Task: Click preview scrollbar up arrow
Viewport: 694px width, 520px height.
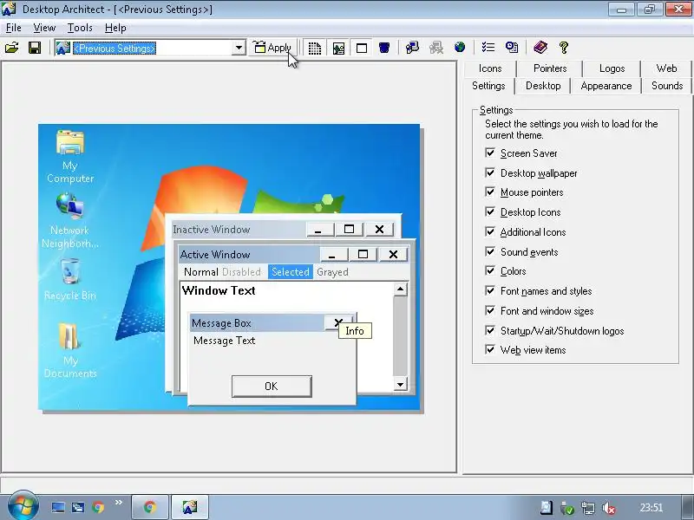Action: click(x=400, y=289)
